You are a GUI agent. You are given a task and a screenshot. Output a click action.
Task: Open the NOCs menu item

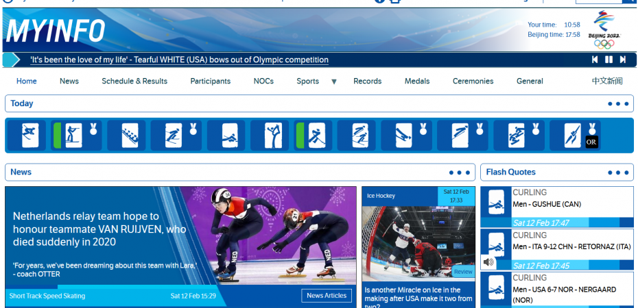click(x=263, y=81)
